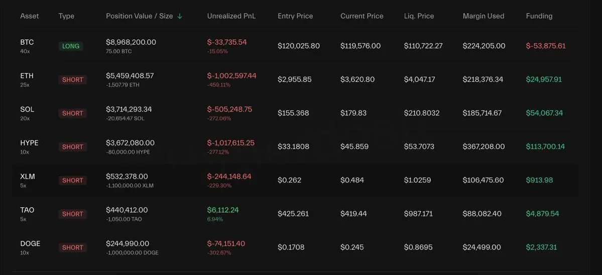Click the SHORT badge in the ETH row
The width and height of the screenshot is (602, 275).
click(x=73, y=80)
